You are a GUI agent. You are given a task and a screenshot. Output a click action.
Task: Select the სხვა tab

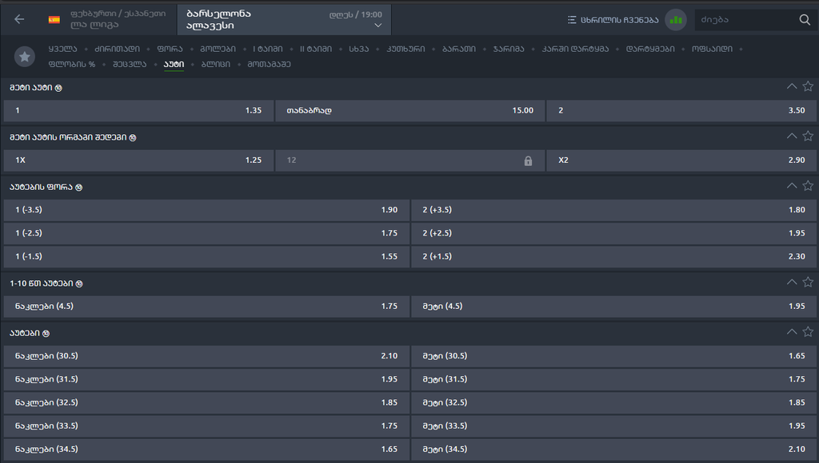click(x=359, y=49)
